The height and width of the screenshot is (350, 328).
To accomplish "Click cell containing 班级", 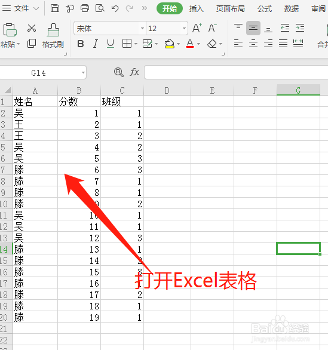I will 122,102.
